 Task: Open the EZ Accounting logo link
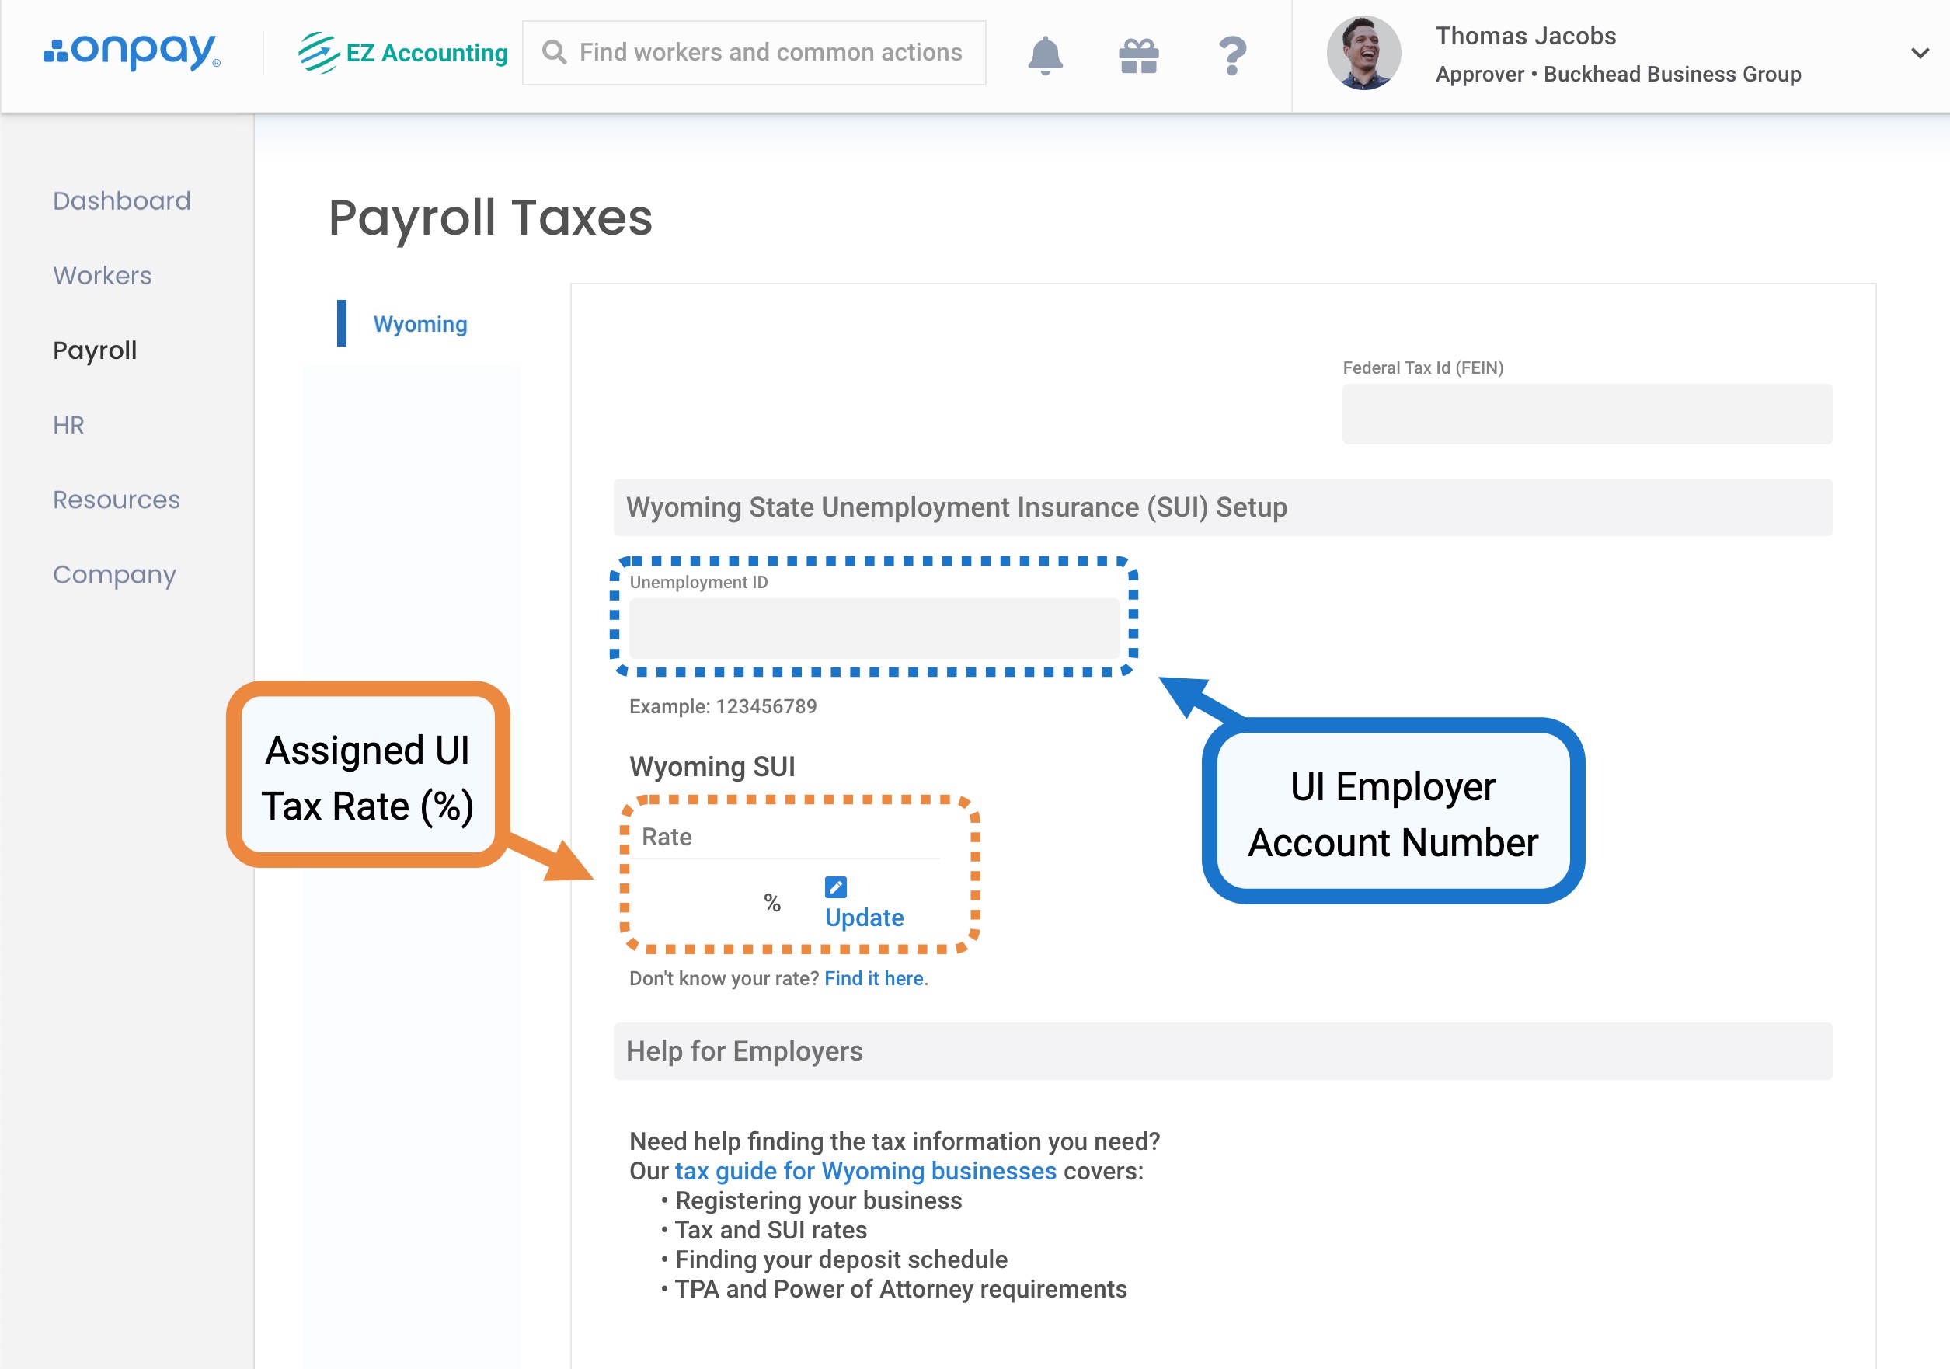coord(402,53)
